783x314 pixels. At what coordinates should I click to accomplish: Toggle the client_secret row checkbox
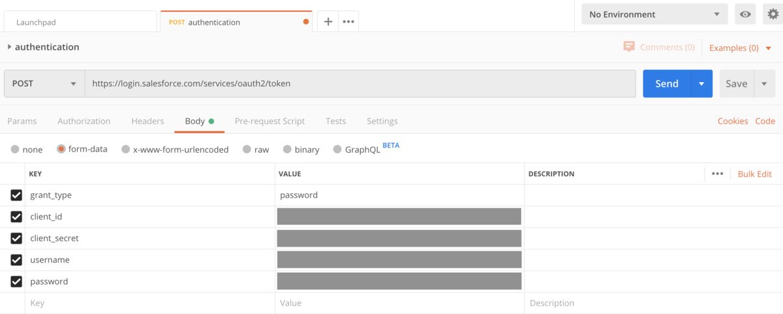[16, 238]
